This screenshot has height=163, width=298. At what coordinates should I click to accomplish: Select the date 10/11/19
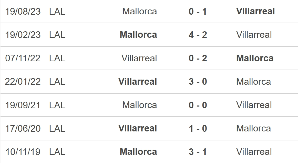(x=23, y=152)
